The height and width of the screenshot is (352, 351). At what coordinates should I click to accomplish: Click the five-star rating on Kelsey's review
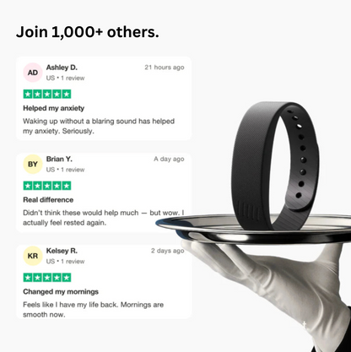[x=47, y=278]
